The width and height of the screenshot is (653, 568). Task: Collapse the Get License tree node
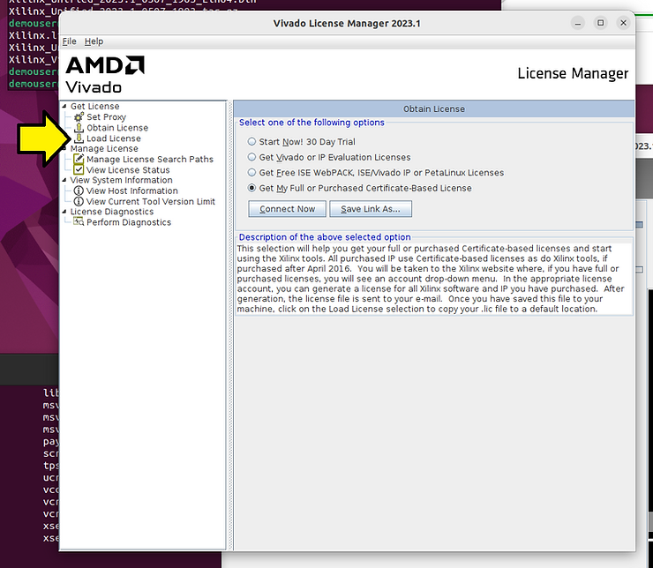point(64,107)
